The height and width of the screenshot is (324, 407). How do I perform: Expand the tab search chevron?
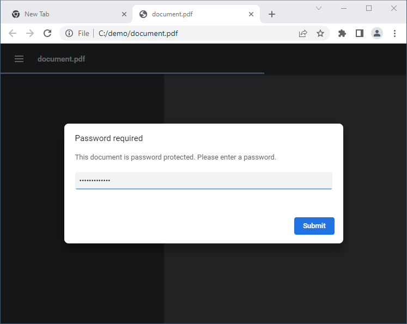[319, 8]
